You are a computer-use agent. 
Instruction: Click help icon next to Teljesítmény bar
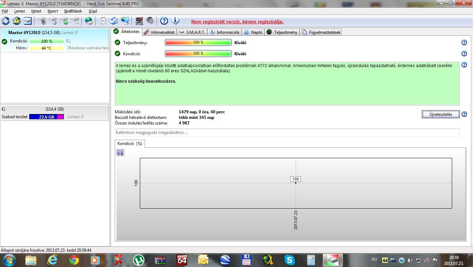pos(464,42)
